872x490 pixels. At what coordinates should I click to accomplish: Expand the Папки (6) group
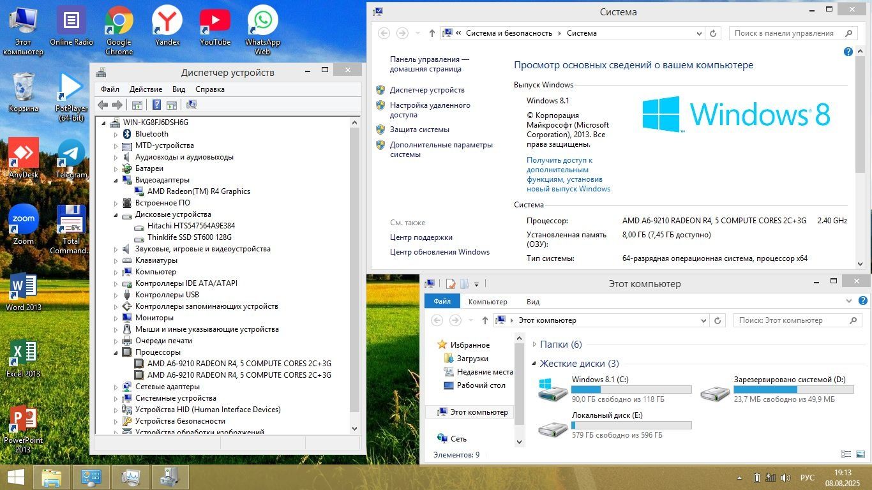(534, 345)
